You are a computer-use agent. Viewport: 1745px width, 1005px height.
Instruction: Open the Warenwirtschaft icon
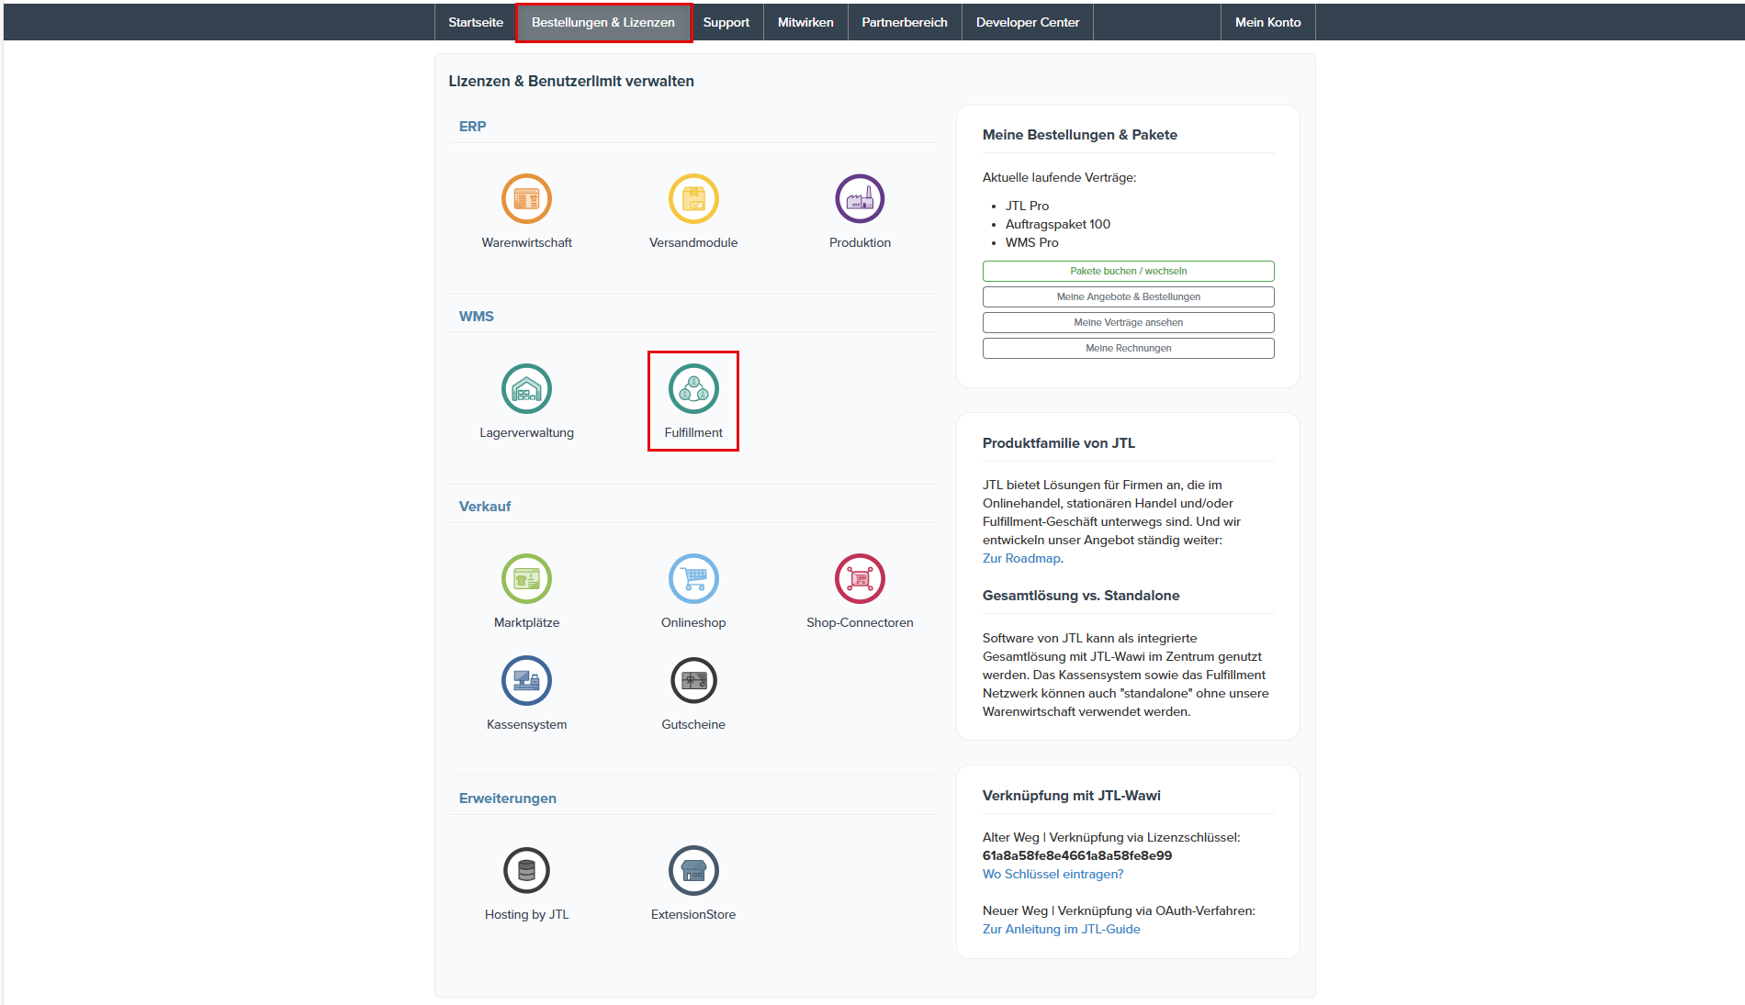pyautogui.click(x=526, y=199)
